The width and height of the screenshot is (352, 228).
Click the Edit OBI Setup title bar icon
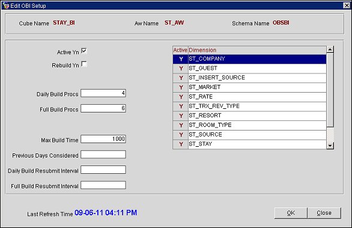5,5
